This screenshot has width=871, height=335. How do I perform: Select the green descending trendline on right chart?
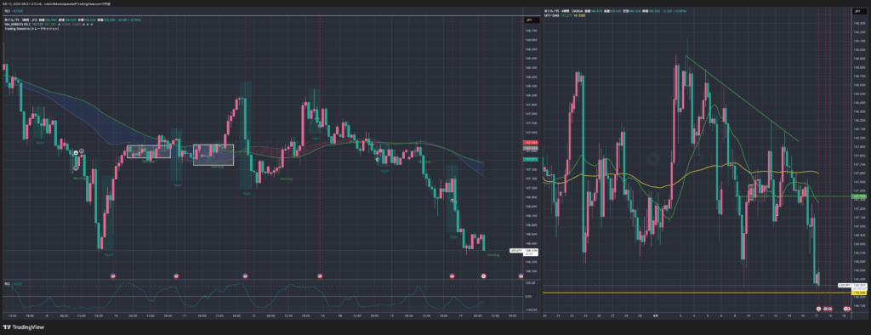pyautogui.click(x=742, y=99)
